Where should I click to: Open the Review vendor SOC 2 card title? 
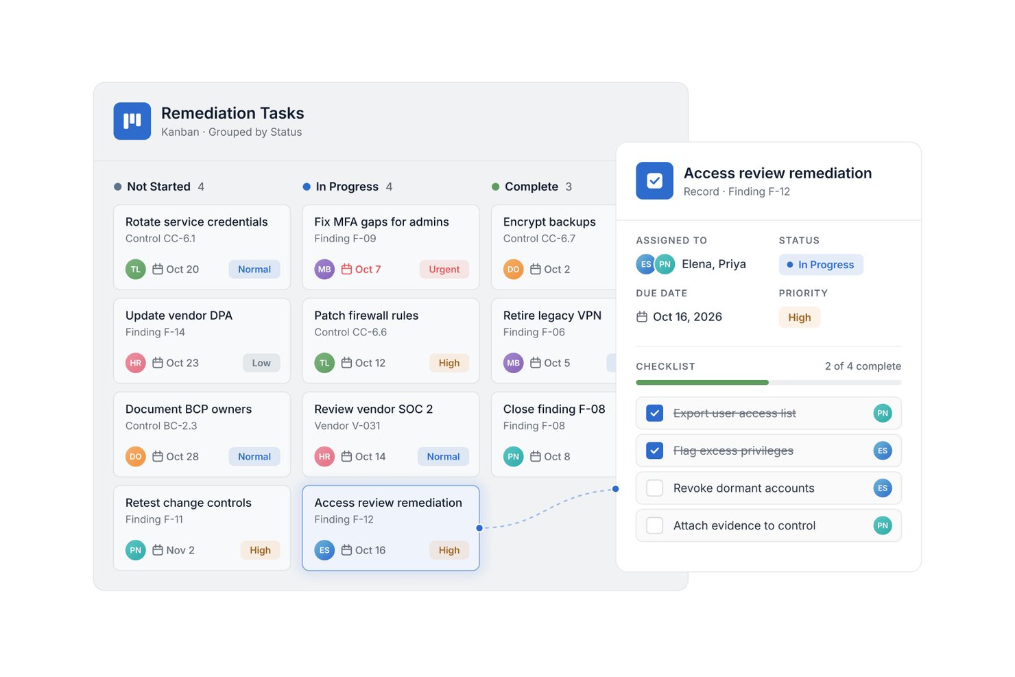(374, 409)
